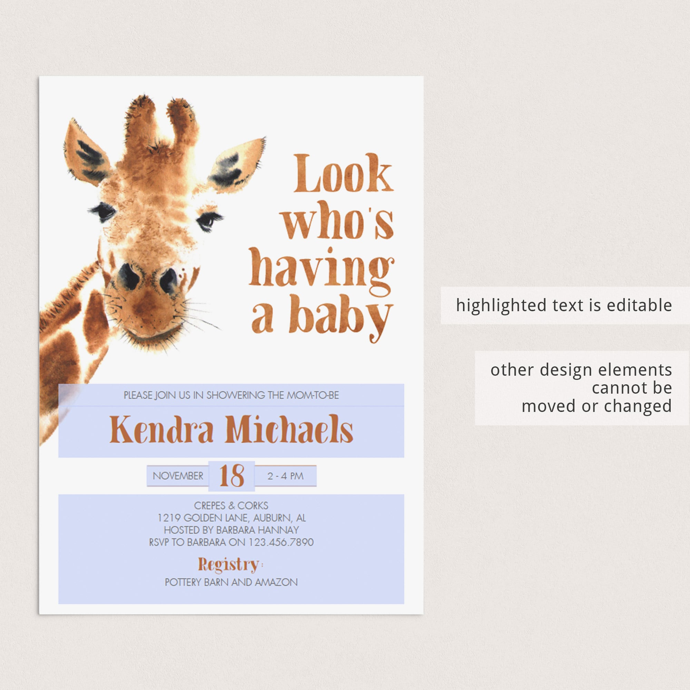Image resolution: width=690 pixels, height=690 pixels.
Task: Click the 'highlighted text is editable' note
Action: pos(564,305)
